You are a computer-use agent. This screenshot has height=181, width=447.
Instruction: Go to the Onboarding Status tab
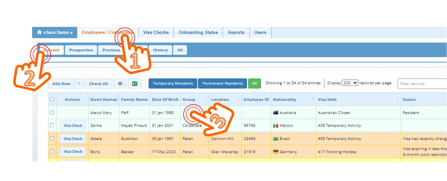(x=198, y=32)
